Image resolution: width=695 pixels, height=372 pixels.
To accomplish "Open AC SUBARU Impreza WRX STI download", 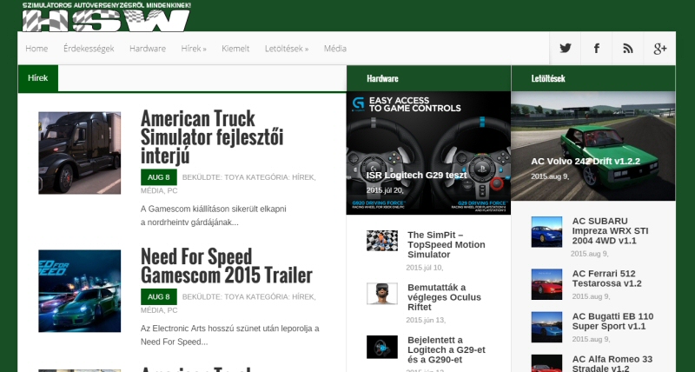I will click(x=610, y=230).
